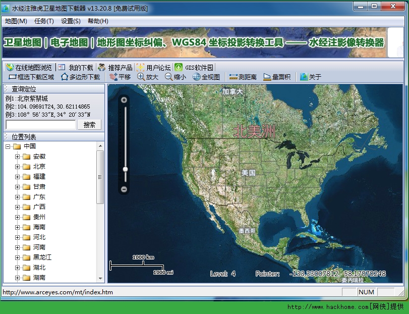Expand the 安徽 tree node
This screenshot has width=409, height=314.
[x=17, y=156]
